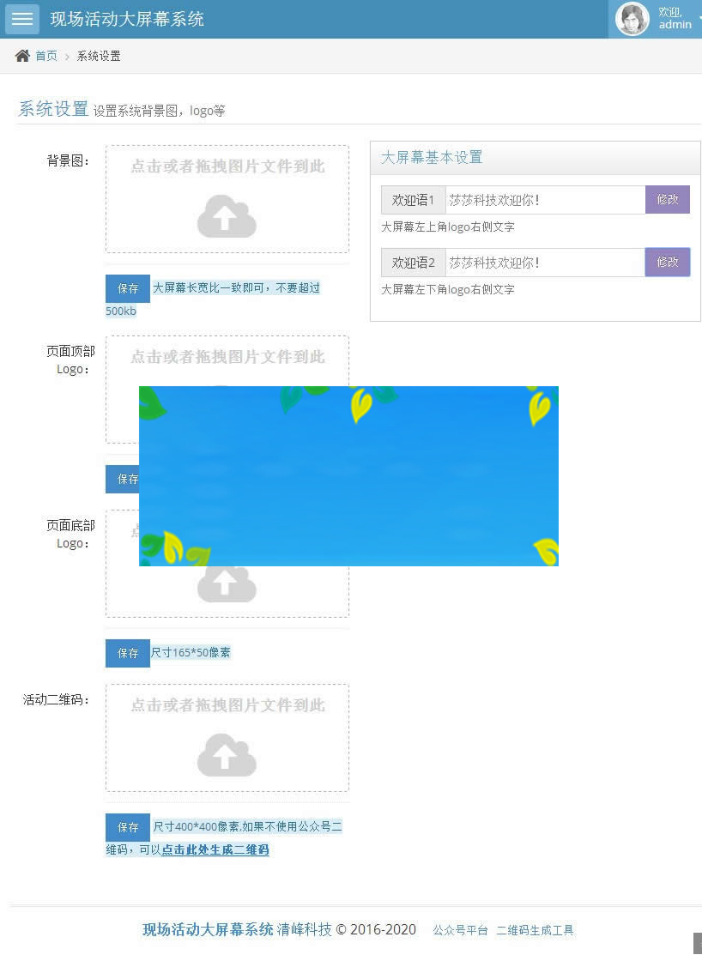The image size is (702, 955).
Task: Click the 修改 button beside 欢迎语2
Action: coord(668,262)
